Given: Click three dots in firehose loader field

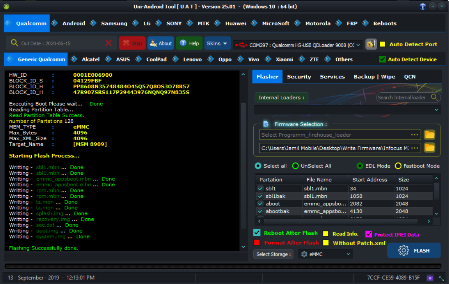Looking at the screenshot, I should click(414, 135).
